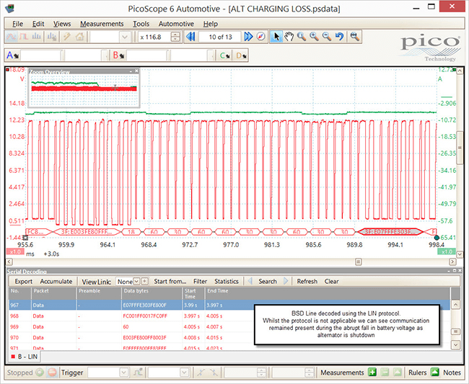
Task: Open the Buffer Navigator compass icon
Action: click(x=261, y=37)
